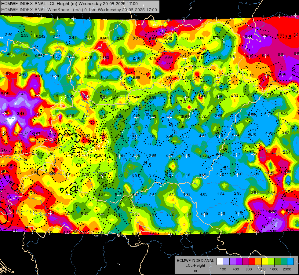Select the sky blue legend swatch
Image resolution: width=299 pixels, height=275 pixels.
coord(290,262)
